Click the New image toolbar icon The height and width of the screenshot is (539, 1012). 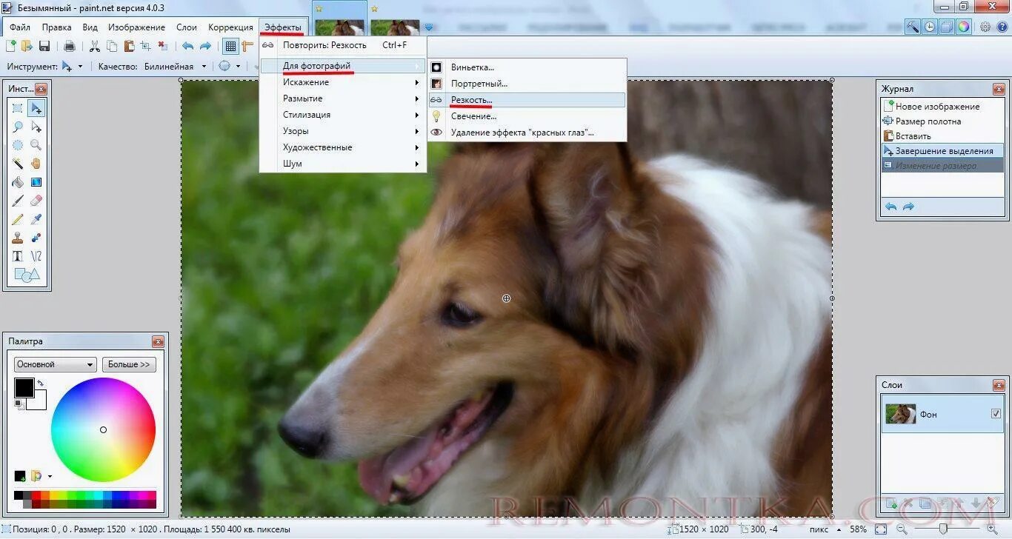point(11,46)
